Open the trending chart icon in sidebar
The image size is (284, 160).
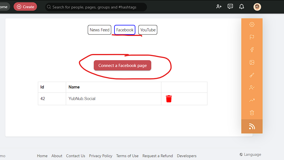[252, 100]
